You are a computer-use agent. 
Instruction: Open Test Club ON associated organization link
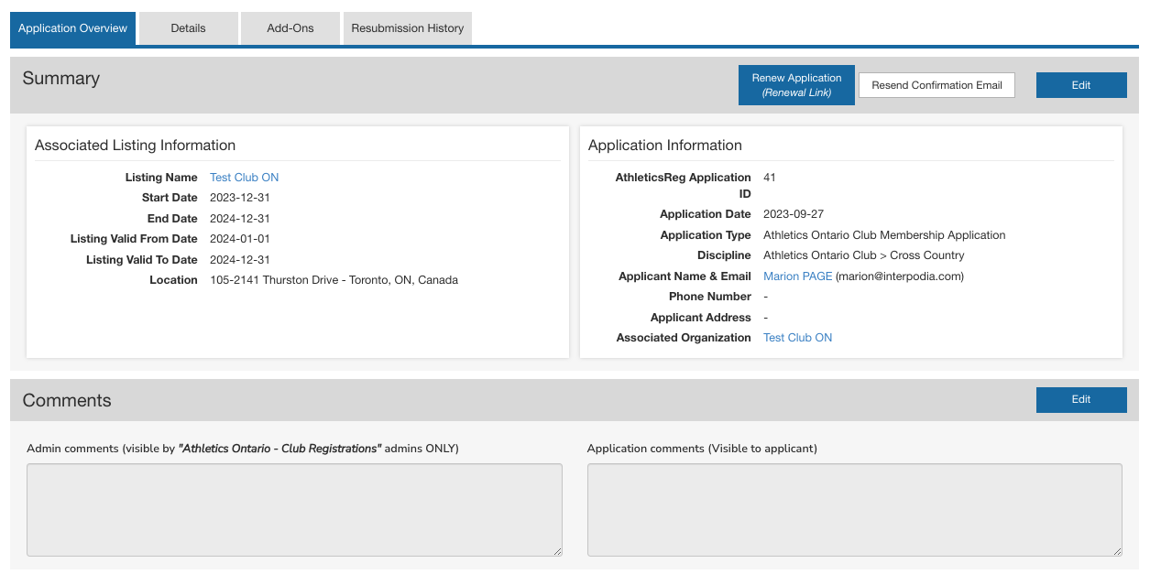point(797,338)
